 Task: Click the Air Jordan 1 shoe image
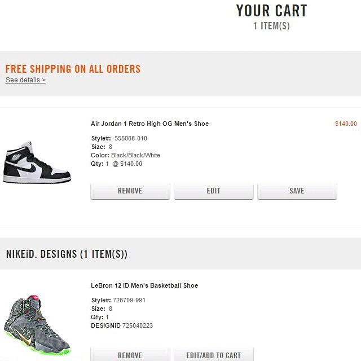tap(37, 162)
